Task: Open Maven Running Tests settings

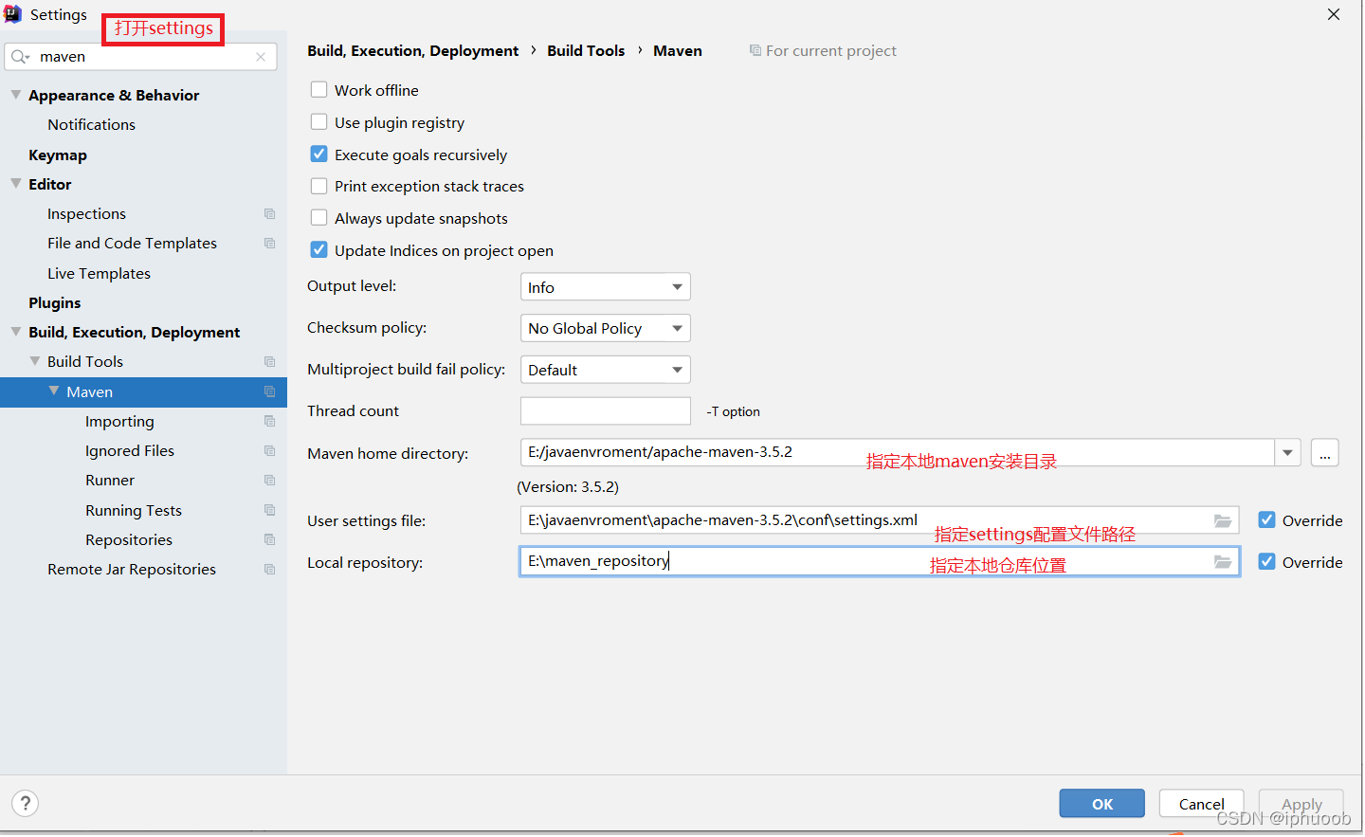Action: coord(134,511)
